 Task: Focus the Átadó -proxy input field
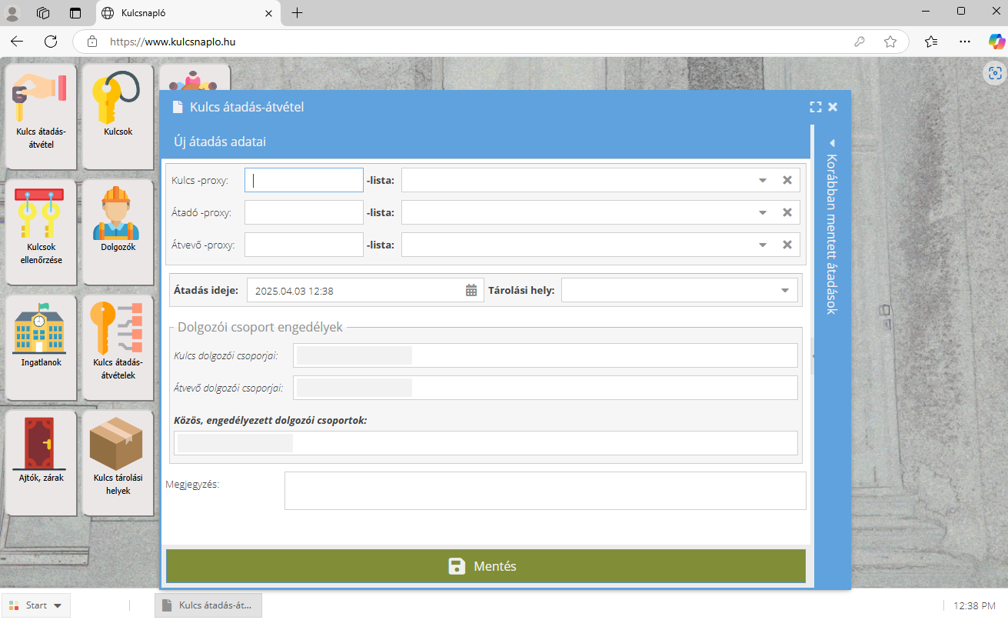[304, 212]
